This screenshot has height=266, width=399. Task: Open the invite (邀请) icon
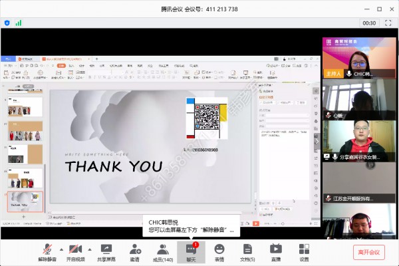136,249
